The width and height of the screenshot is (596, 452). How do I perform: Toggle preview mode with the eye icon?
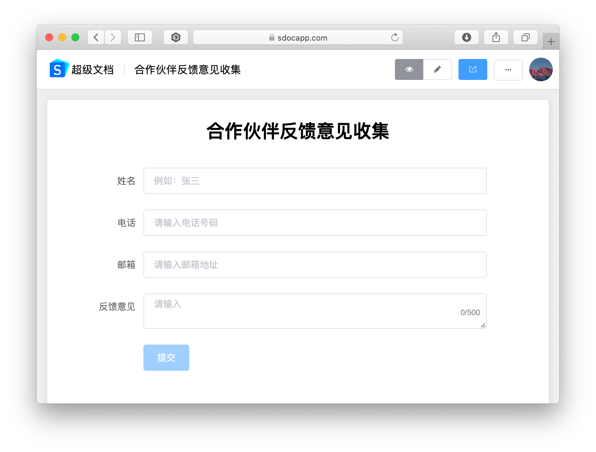[409, 69]
